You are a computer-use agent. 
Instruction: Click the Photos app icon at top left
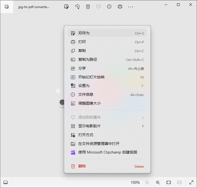pos(7,6)
